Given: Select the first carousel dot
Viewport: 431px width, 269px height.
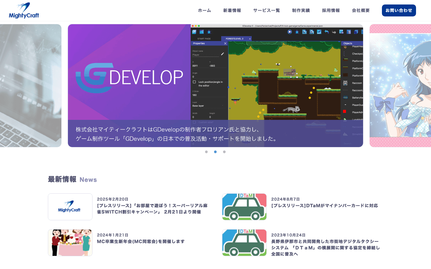Looking at the screenshot, I should [x=206, y=152].
